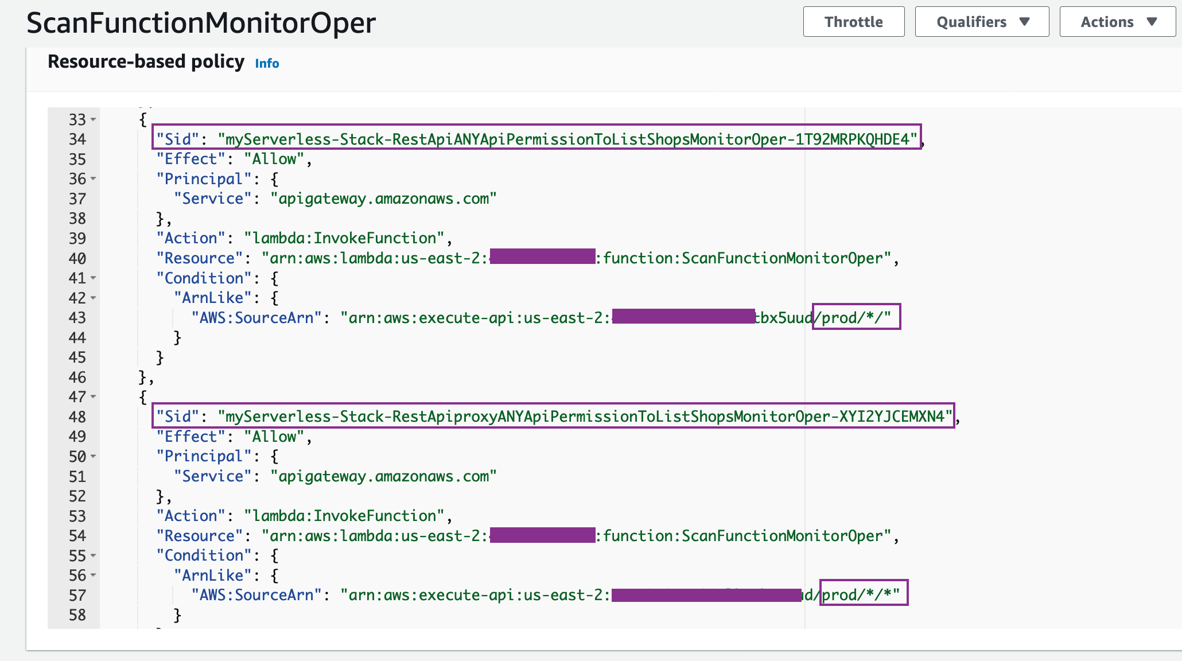1182x661 pixels.
Task: Click the proxyANY Sid value on line 48
Action: click(585, 417)
